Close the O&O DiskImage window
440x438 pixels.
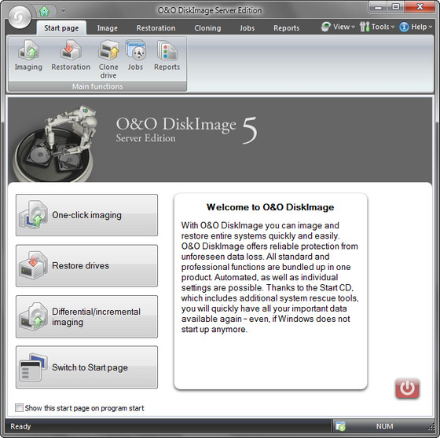click(x=420, y=7)
